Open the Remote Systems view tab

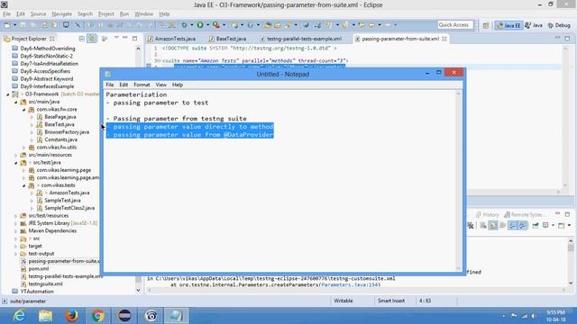pyautogui.click(x=524, y=214)
